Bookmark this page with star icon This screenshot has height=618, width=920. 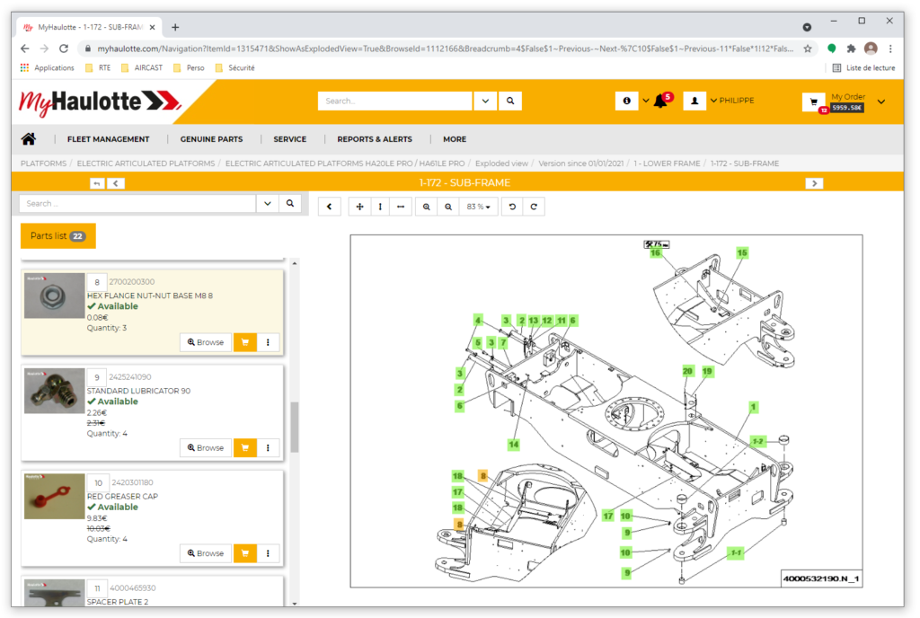[808, 49]
